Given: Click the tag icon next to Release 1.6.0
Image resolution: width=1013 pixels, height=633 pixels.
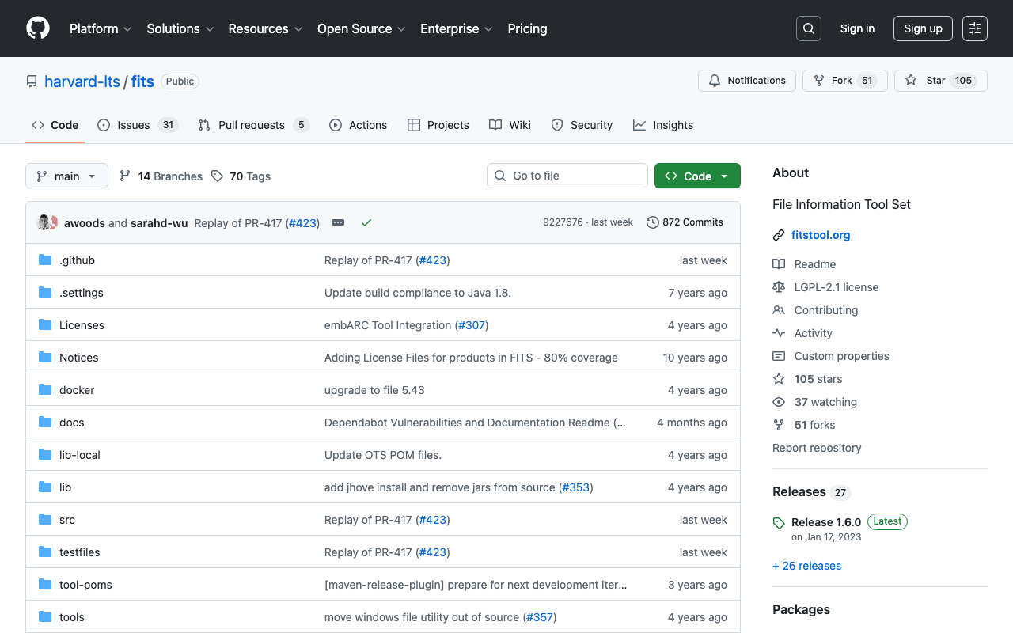Looking at the screenshot, I should click(778, 522).
